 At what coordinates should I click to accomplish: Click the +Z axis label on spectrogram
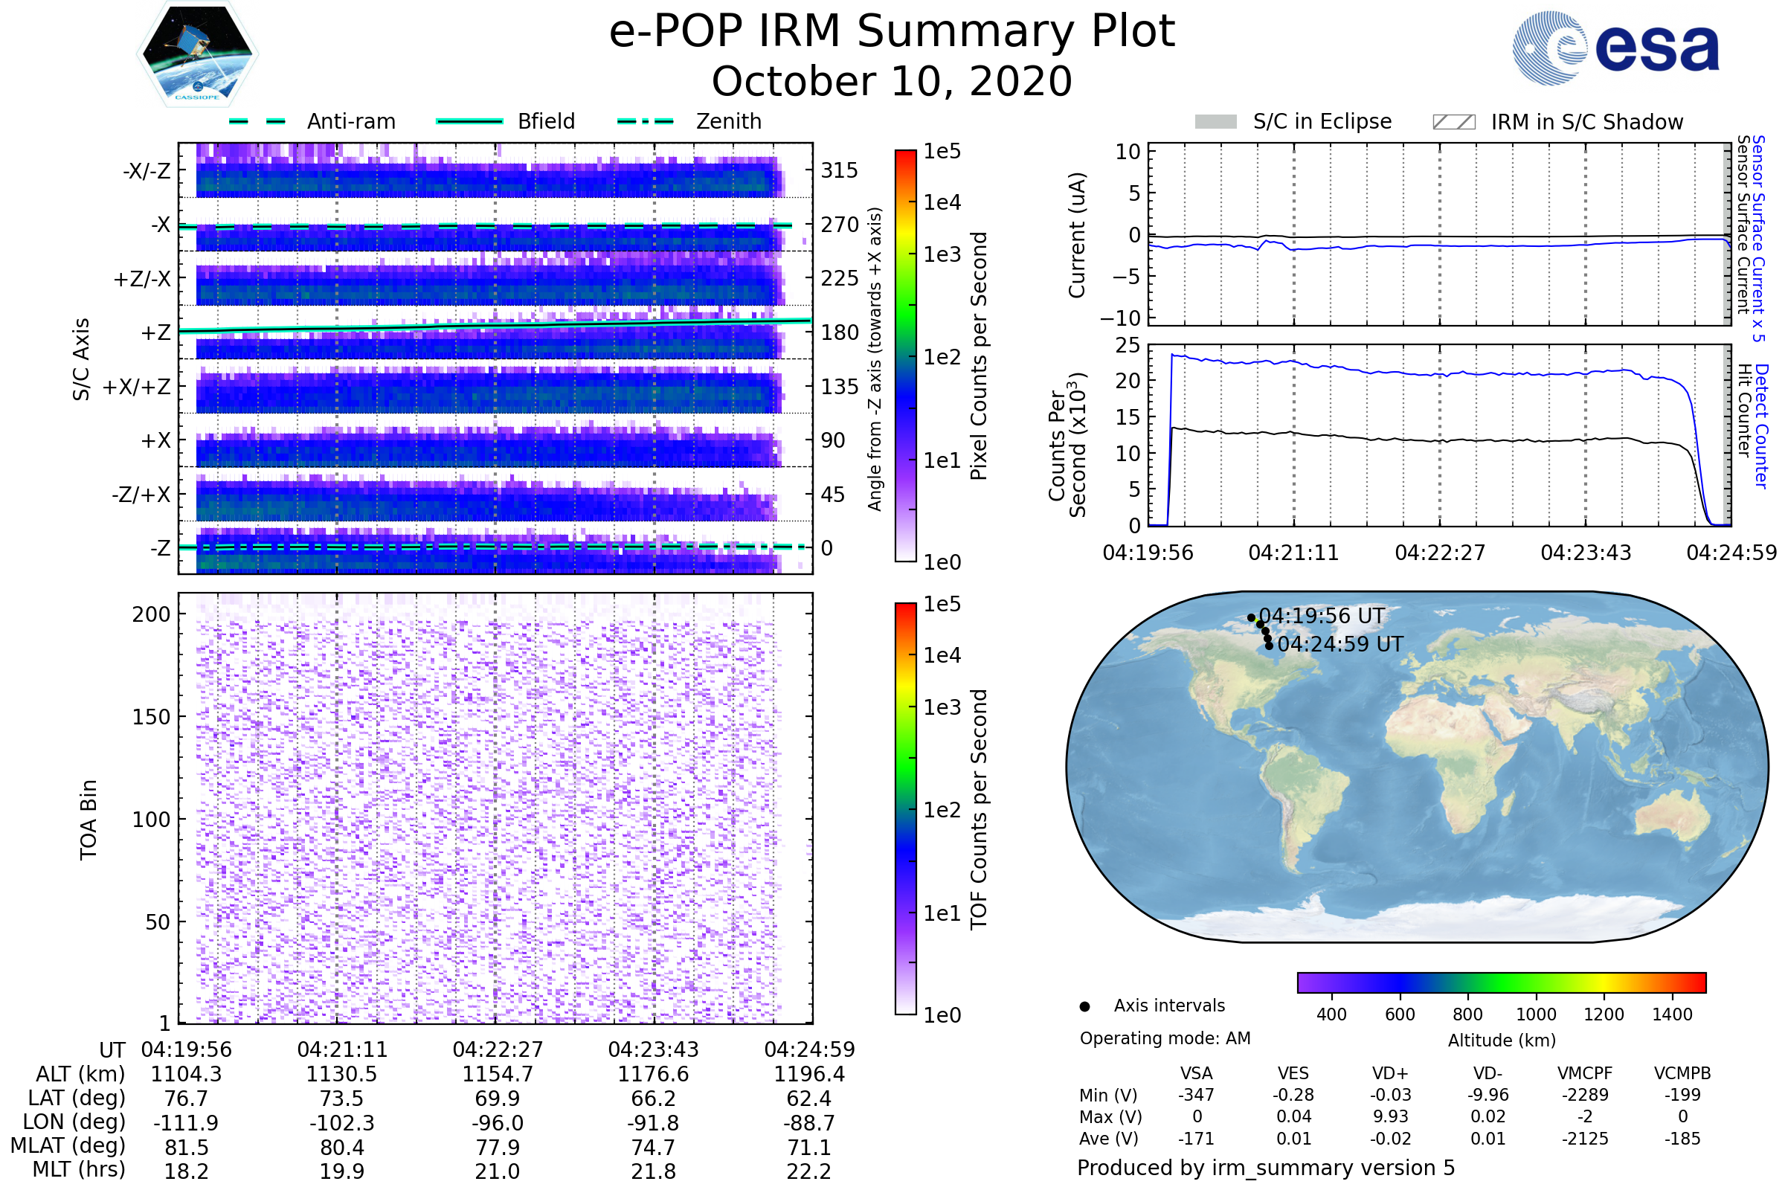tap(155, 332)
